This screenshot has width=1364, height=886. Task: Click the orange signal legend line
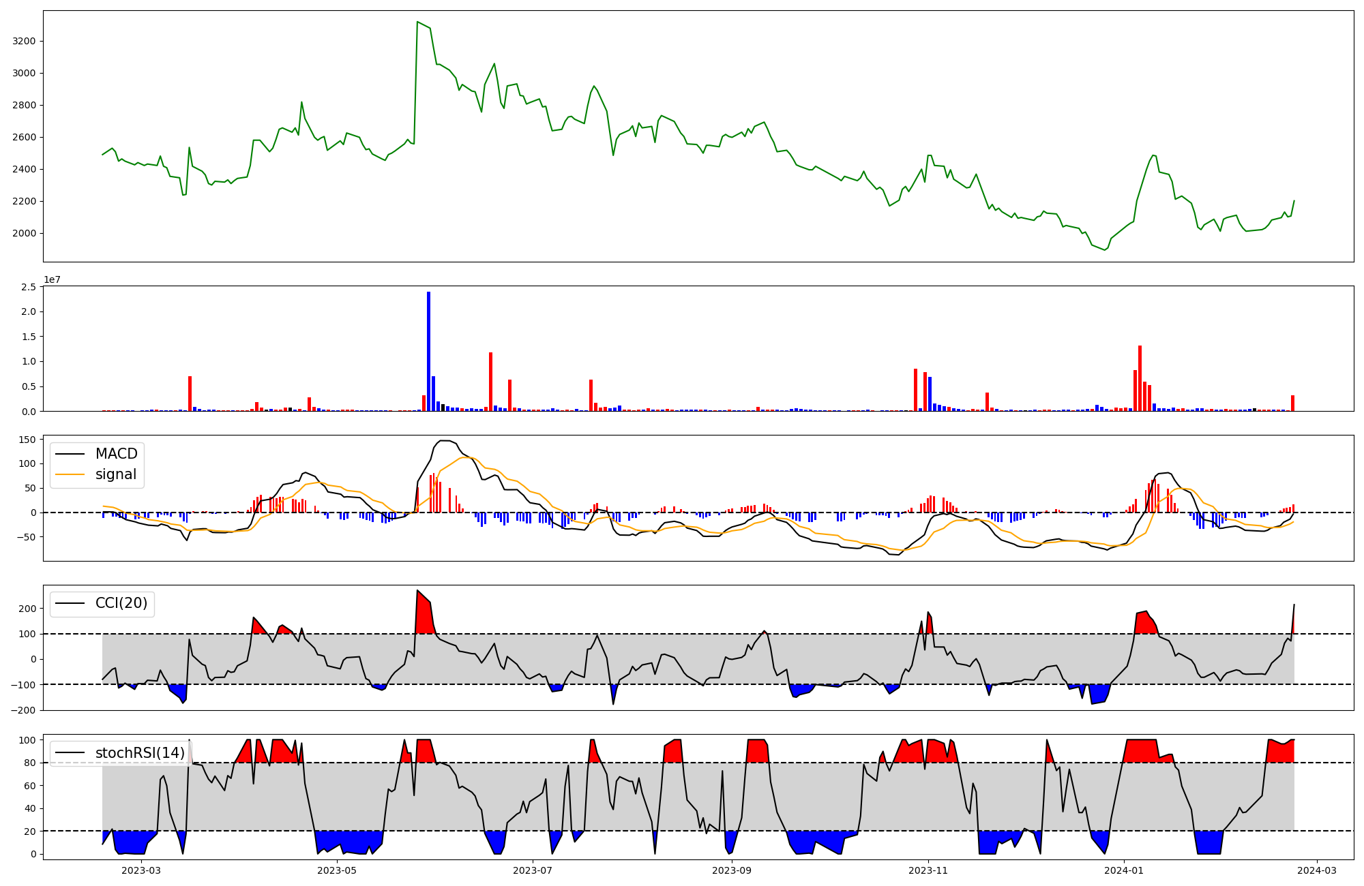click(70, 474)
